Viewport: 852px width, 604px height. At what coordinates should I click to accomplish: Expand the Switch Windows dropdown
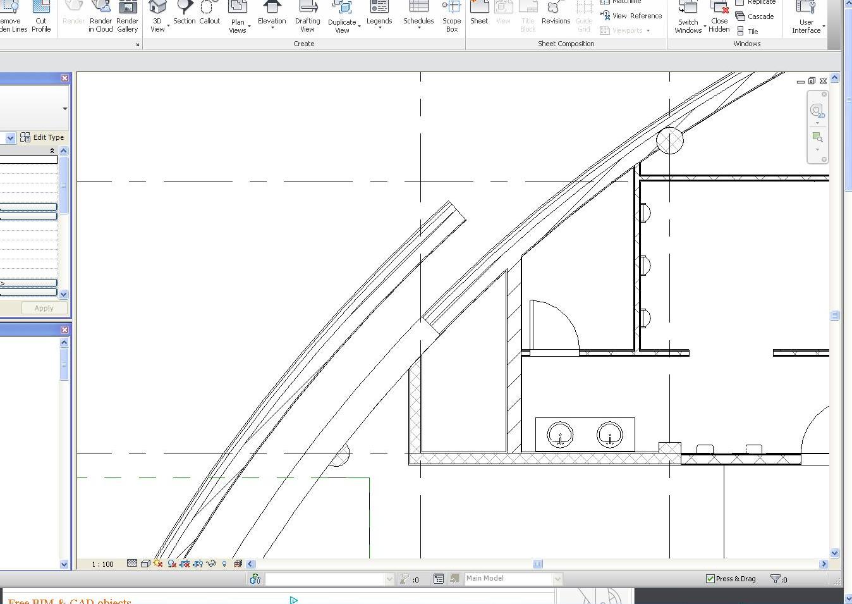[x=705, y=27]
